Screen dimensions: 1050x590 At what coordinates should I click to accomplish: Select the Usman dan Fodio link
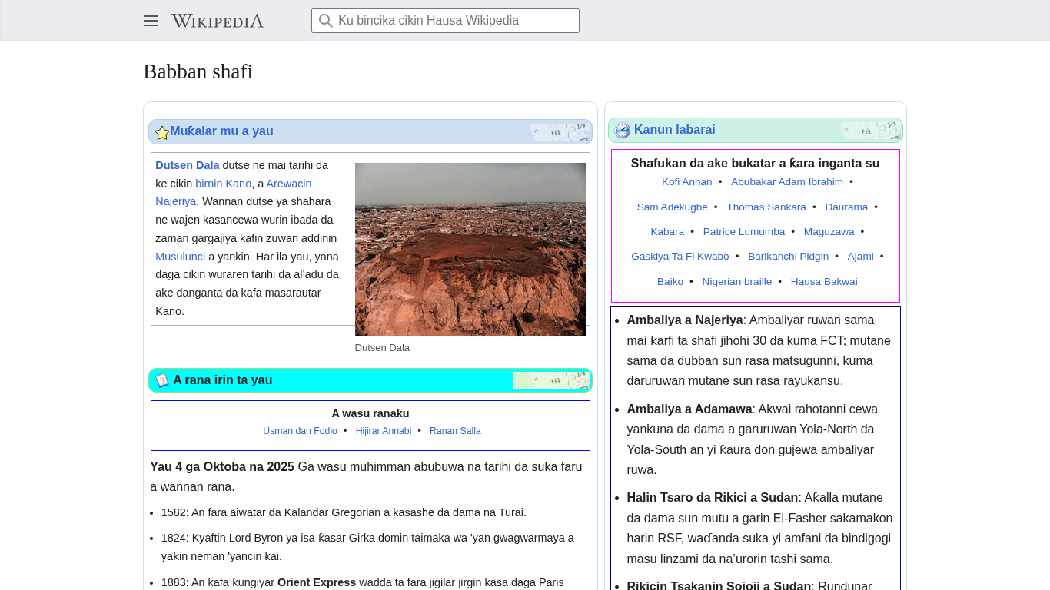click(300, 431)
